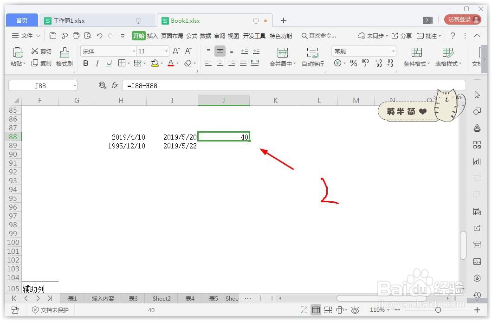Cut selection with the 剪切 button
The width and height of the screenshot is (492, 321).
tap(41, 51)
